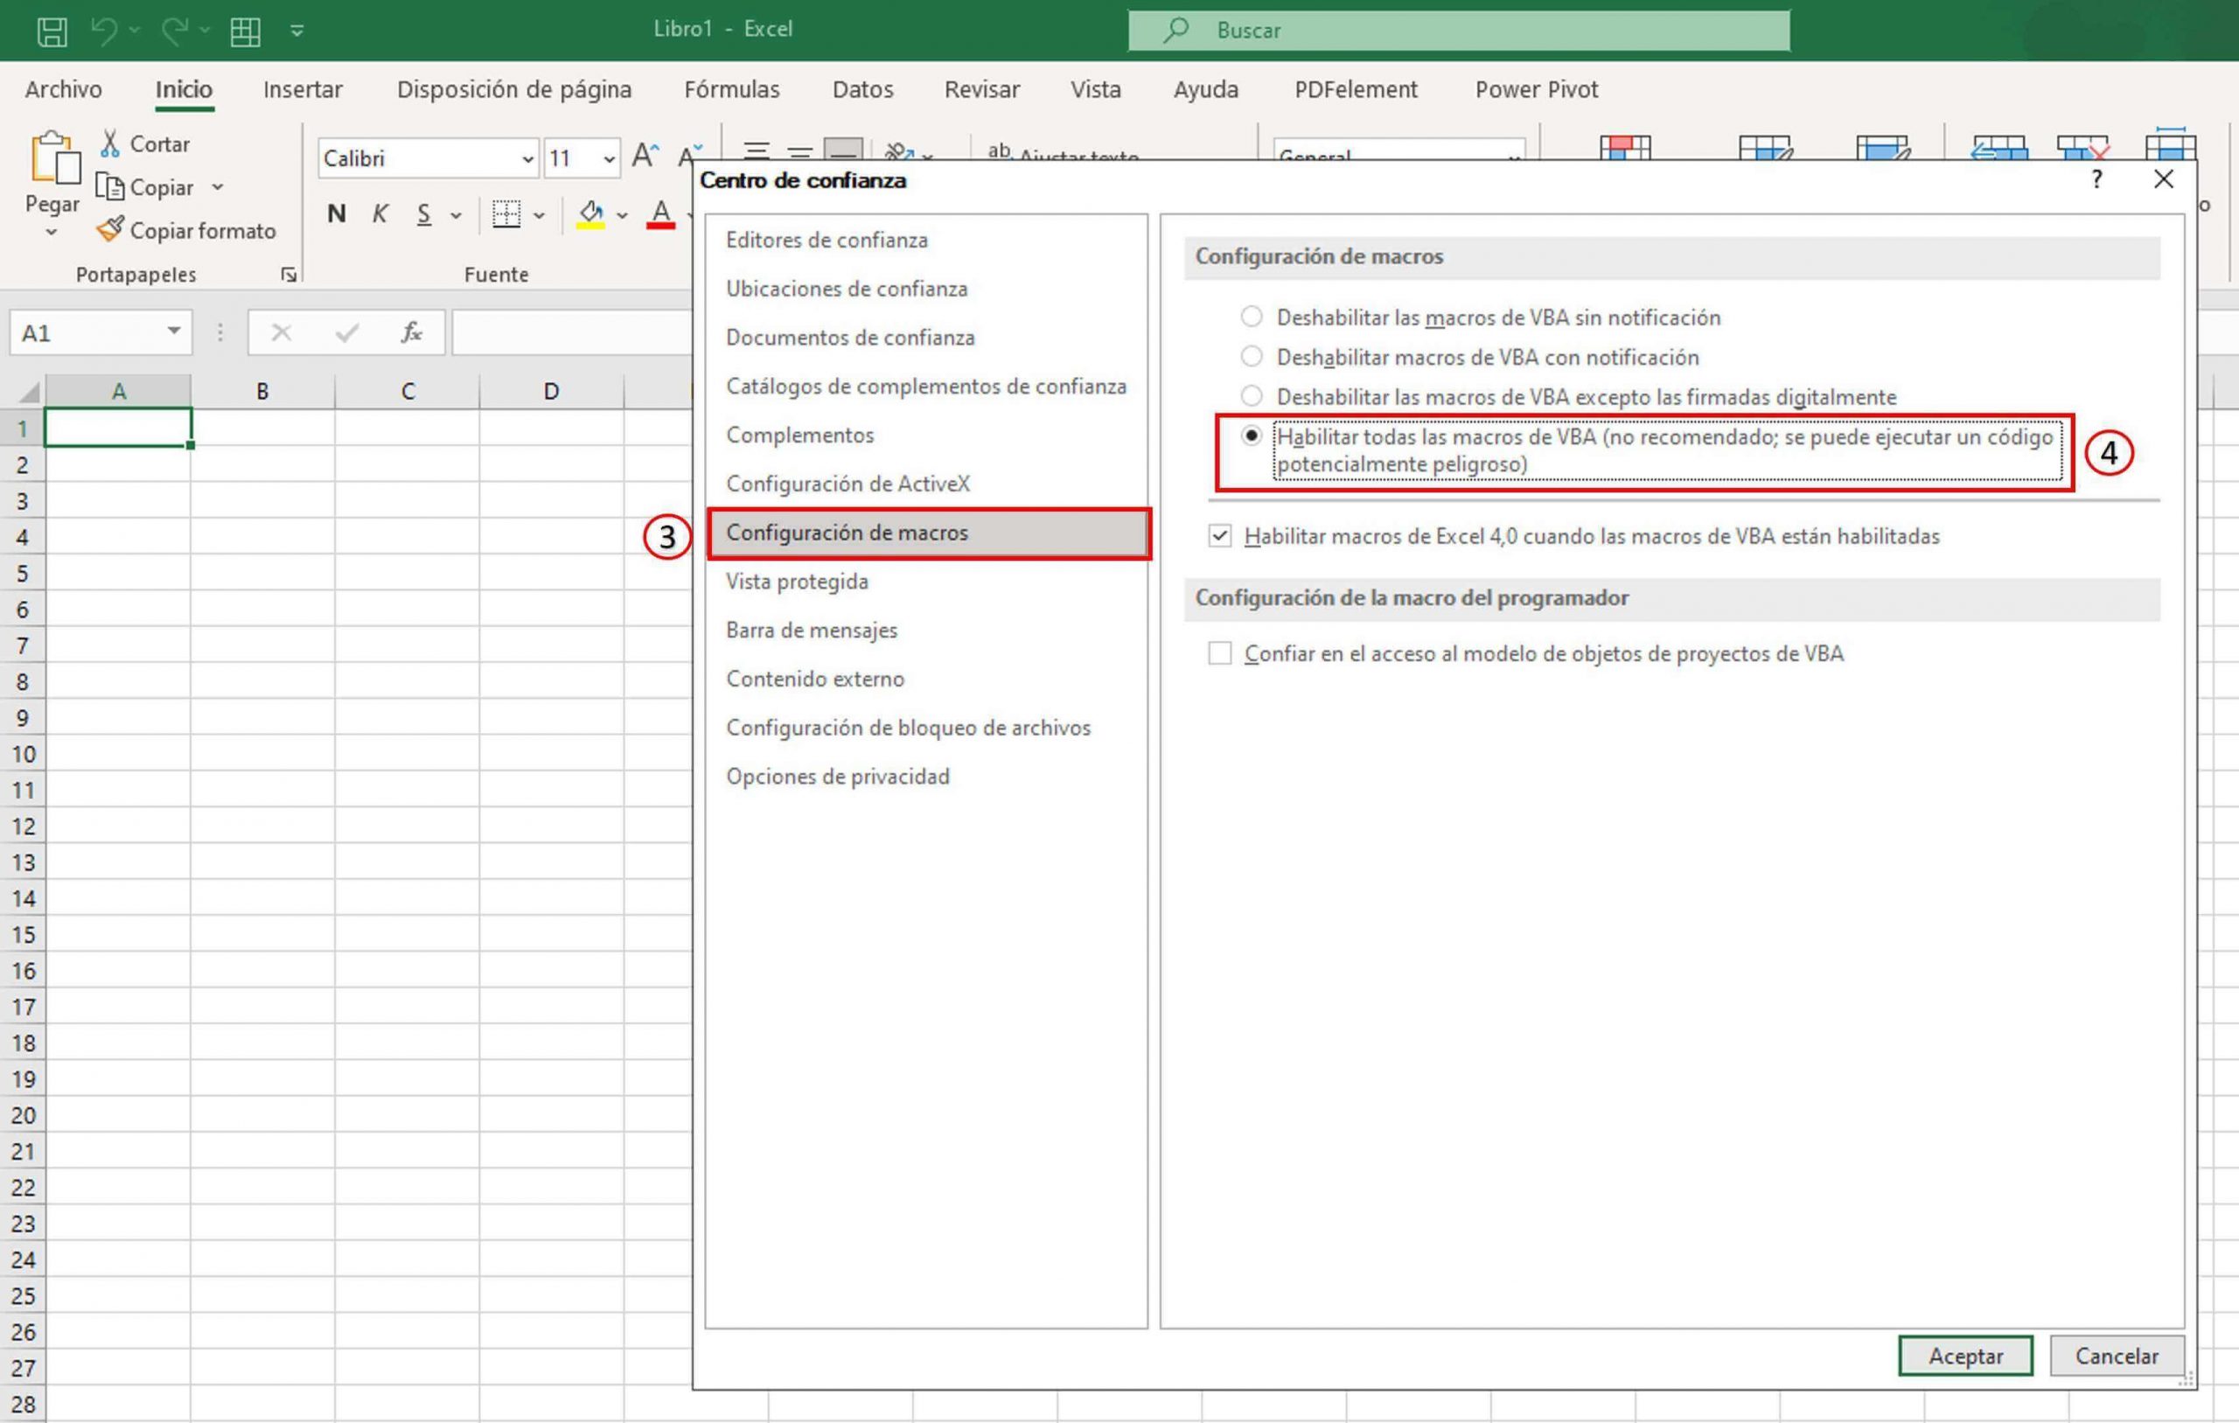2239x1423 pixels.
Task: Open the Calibri font name dropdown
Action: pos(527,157)
